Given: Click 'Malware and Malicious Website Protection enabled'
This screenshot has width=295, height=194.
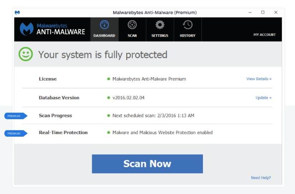Looking at the screenshot, I should coord(162,132).
